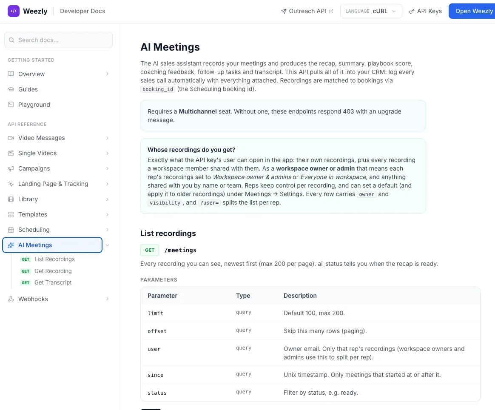This screenshot has height=410, width=495.
Task: Click the Playground terminal icon
Action: point(11,105)
